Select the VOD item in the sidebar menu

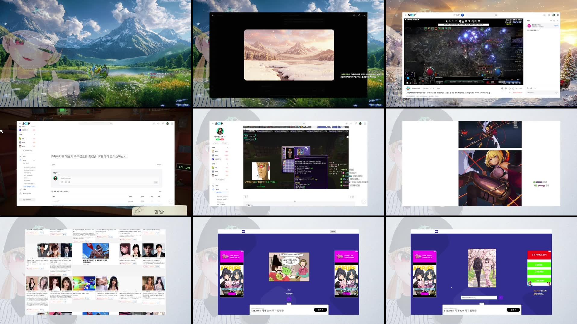tap(24, 156)
